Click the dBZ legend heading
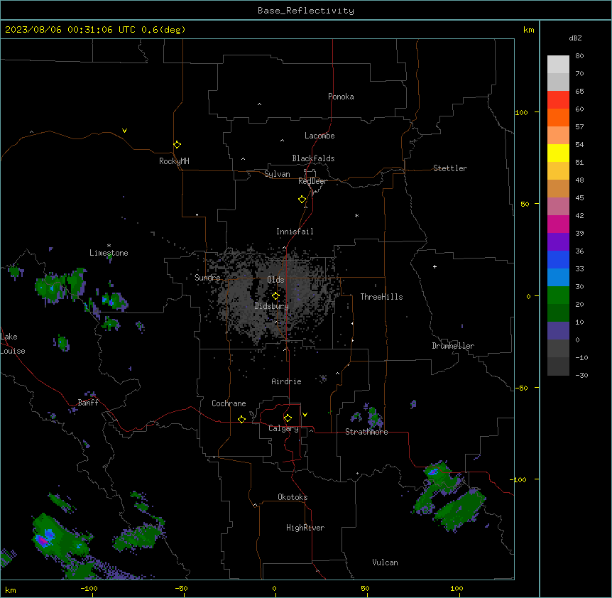The width and height of the screenshot is (612, 598). 575,38
